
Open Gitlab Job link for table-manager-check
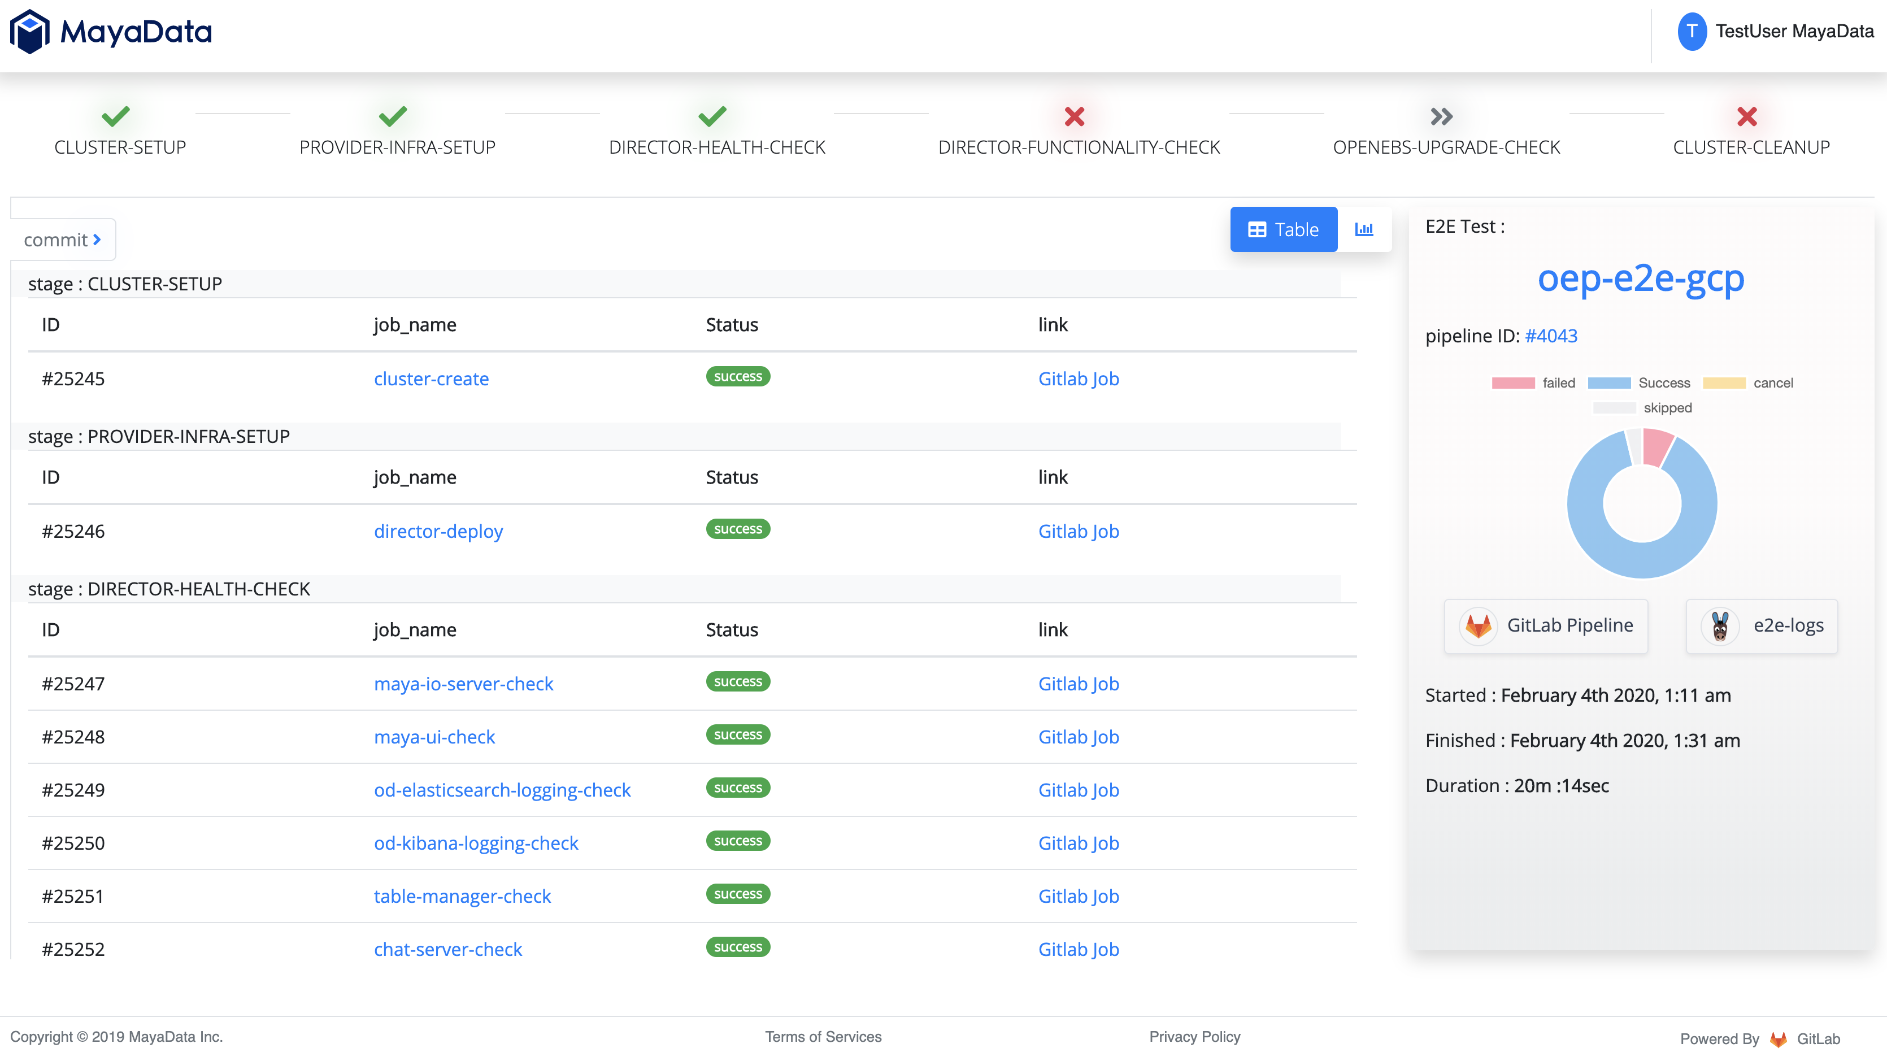click(1079, 896)
